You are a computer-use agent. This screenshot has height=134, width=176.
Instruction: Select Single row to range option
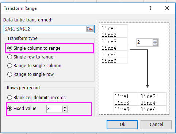point(30,57)
